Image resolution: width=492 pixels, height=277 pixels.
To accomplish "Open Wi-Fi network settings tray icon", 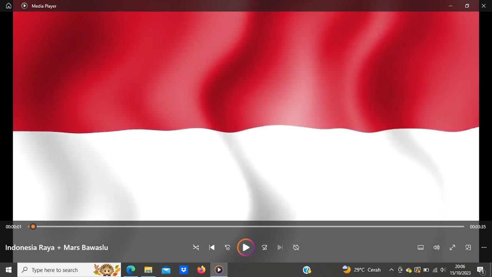I will [x=435, y=270].
